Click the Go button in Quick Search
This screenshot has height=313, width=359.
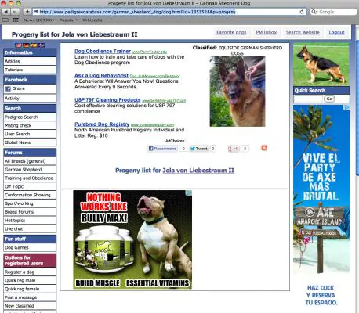point(329,99)
